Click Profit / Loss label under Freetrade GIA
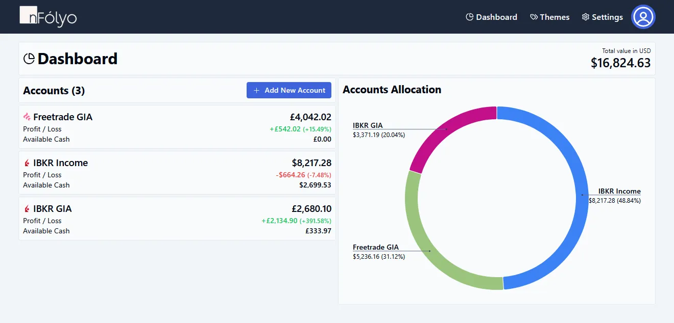Viewport: 674px width, 323px height. [42, 129]
